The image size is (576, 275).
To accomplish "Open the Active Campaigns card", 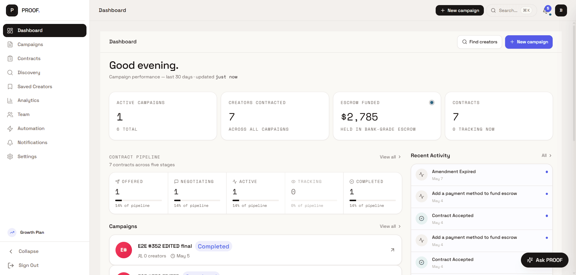I will [163, 116].
